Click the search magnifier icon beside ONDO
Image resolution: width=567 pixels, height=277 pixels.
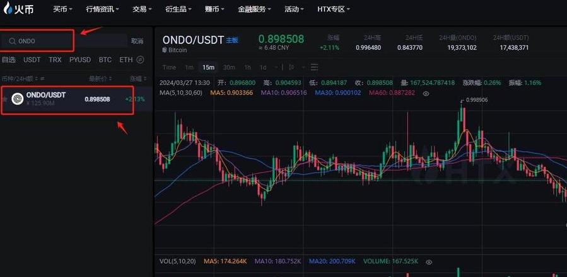[x=12, y=41]
